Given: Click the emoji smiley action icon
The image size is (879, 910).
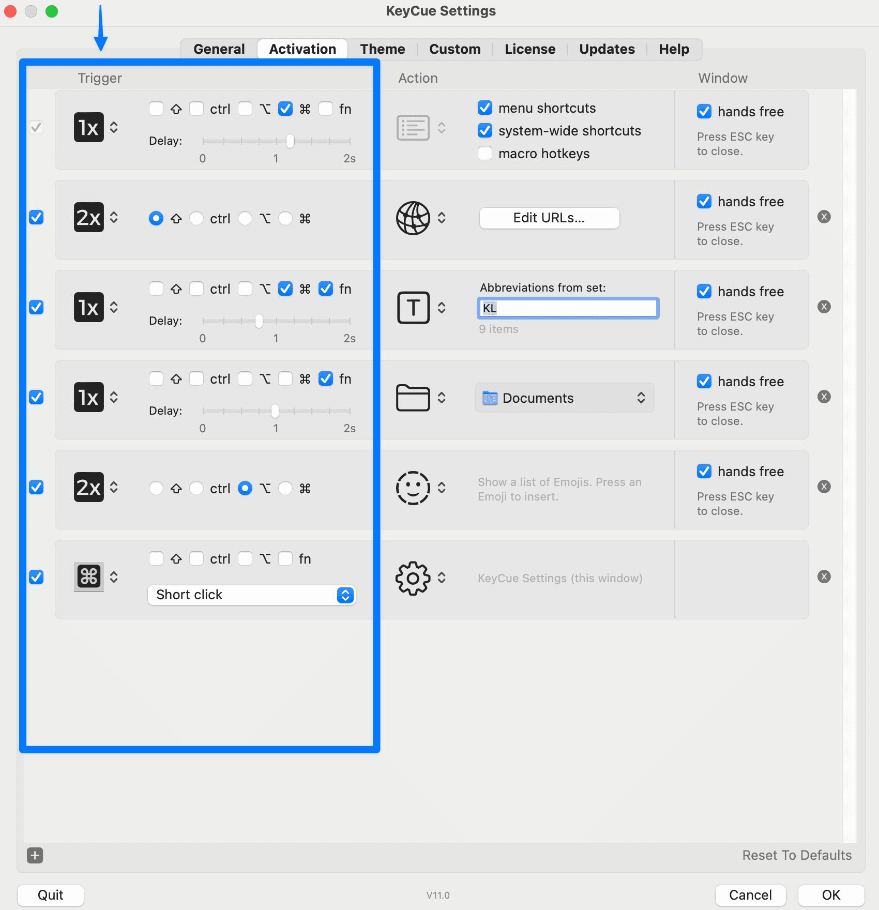Looking at the screenshot, I should click(x=413, y=488).
